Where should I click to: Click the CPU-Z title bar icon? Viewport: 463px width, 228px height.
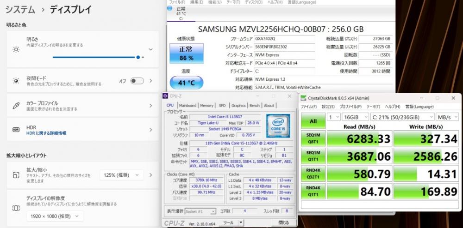click(165, 96)
